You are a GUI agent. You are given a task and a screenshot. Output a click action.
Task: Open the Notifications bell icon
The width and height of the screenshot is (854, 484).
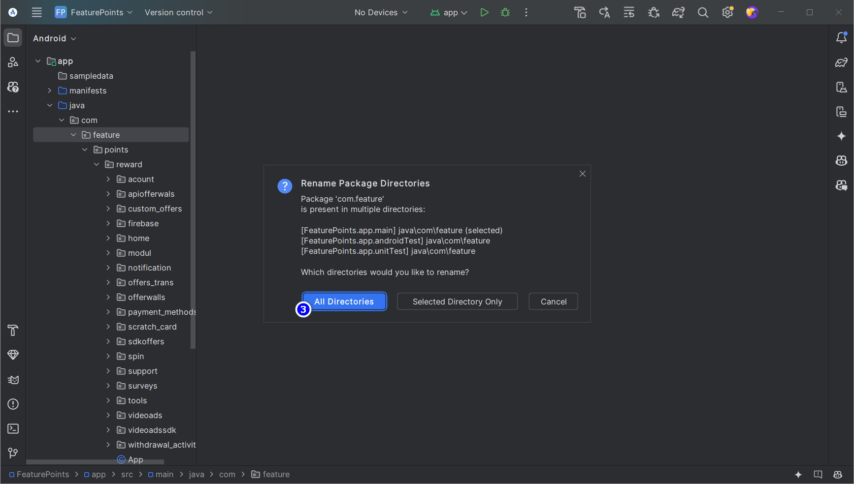[x=841, y=38]
